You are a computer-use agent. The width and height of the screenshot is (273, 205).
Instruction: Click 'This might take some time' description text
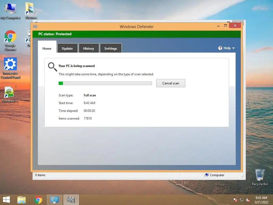point(106,74)
